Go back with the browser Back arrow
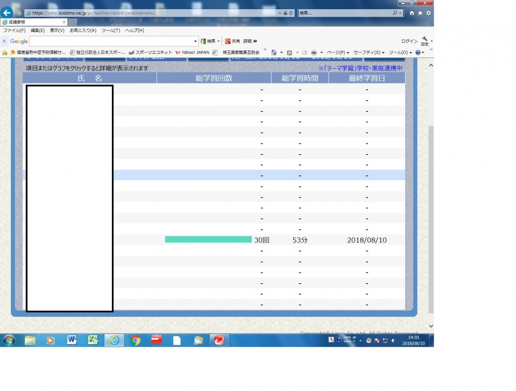The width and height of the screenshot is (516, 391). point(7,13)
